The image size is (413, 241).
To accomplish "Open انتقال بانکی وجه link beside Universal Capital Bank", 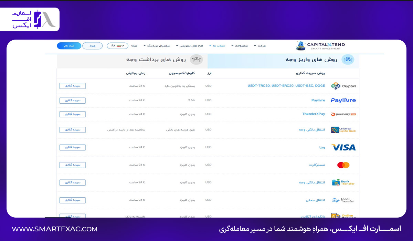I will (x=312, y=130).
